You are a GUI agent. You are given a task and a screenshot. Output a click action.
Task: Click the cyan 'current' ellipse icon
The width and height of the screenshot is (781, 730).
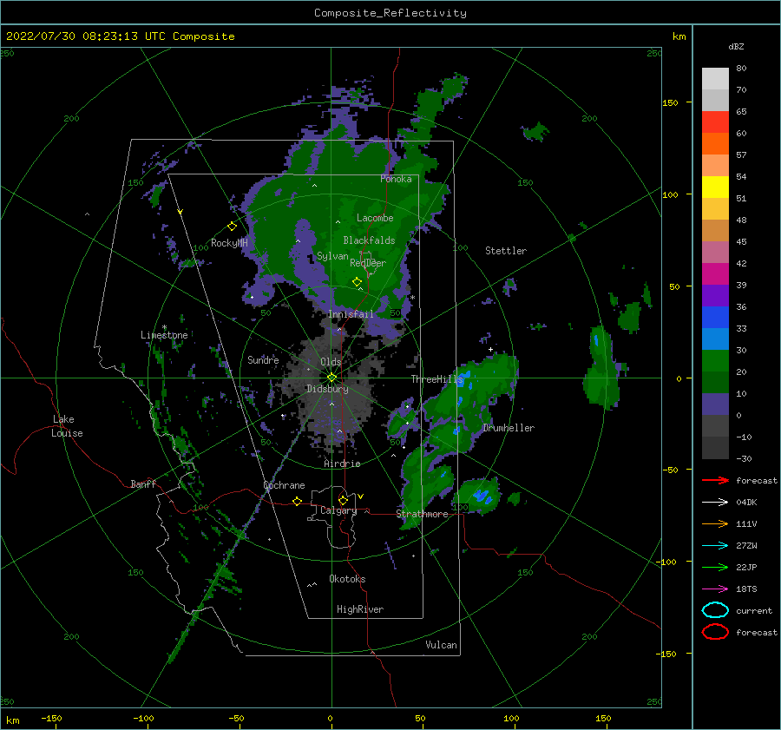[x=715, y=610]
